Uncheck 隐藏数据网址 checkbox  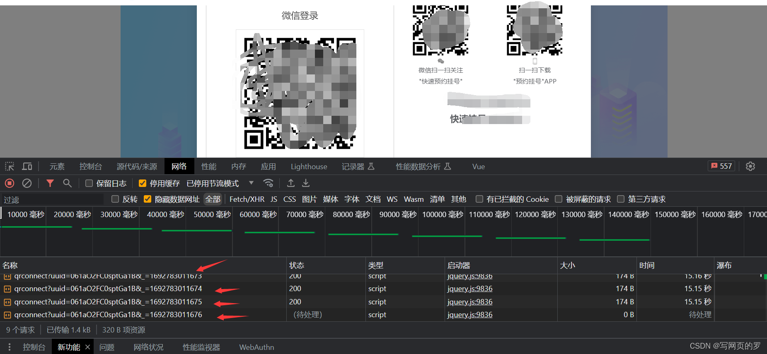tap(148, 199)
